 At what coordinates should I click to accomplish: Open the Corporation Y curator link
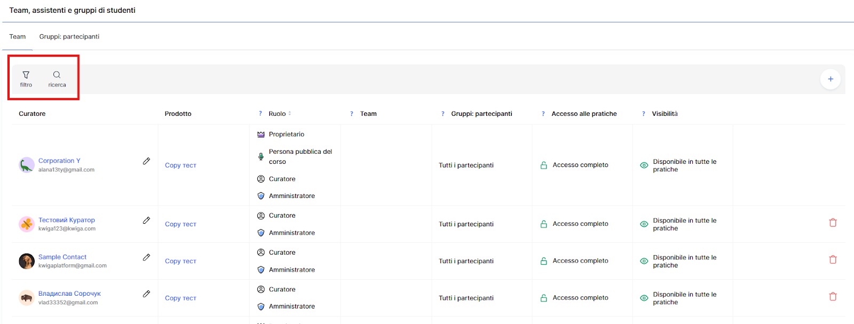[59, 161]
